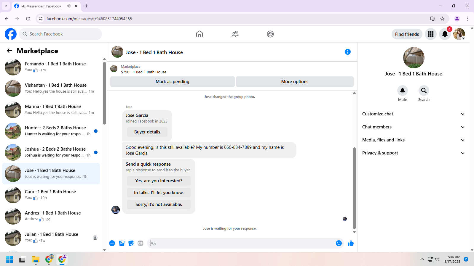
Task: Expand the Customize chat section
Action: (413, 114)
